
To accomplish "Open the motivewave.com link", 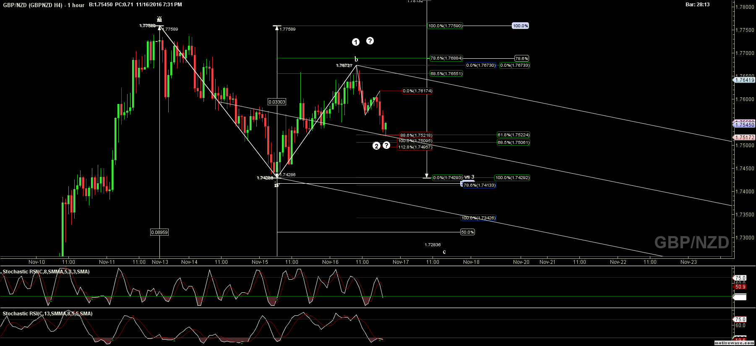I will pos(734,343).
